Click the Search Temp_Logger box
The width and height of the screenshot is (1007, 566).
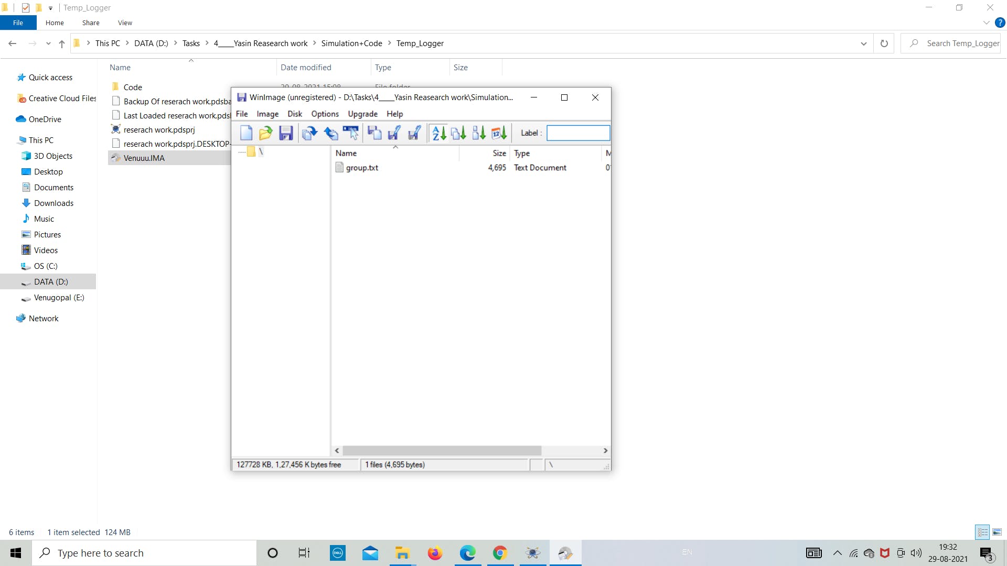tap(951, 43)
